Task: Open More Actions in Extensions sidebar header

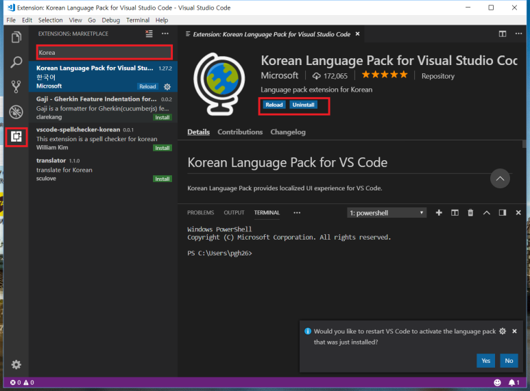Action: click(x=165, y=34)
